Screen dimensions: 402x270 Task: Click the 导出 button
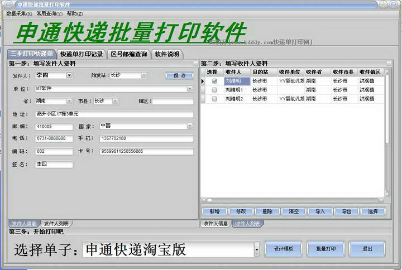click(347, 211)
